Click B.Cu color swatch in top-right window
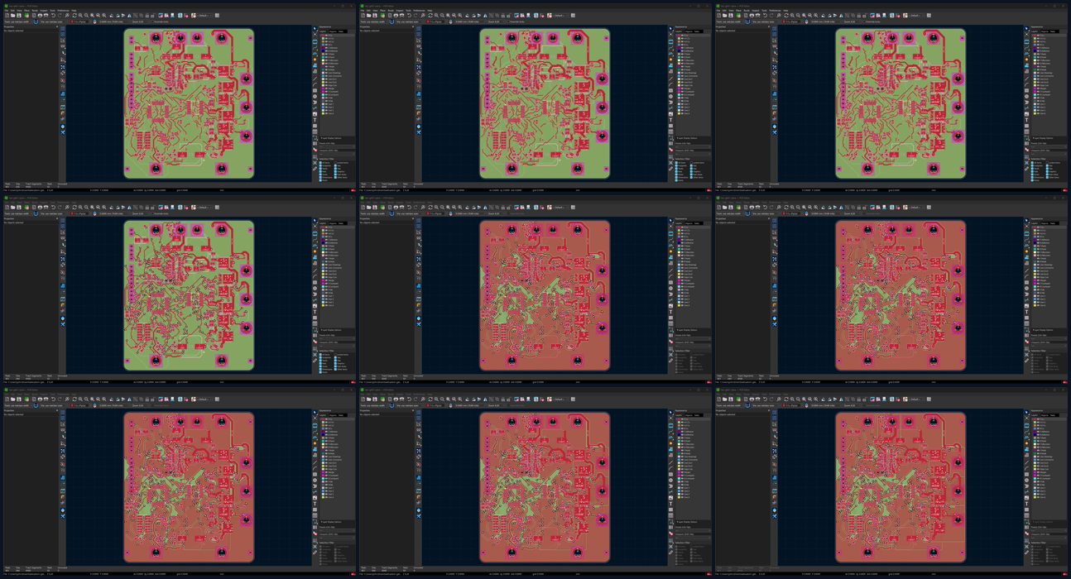This screenshot has width=1071, height=579. click(x=1035, y=45)
